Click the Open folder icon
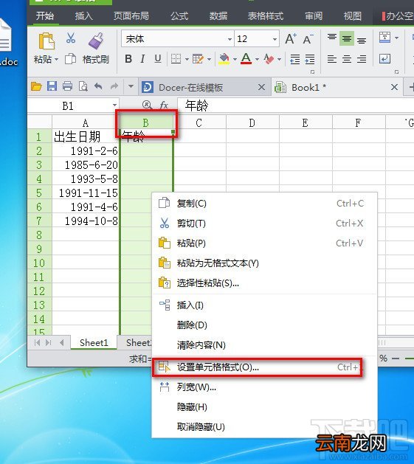Screen dimensions: 414x464 [x=36, y=86]
